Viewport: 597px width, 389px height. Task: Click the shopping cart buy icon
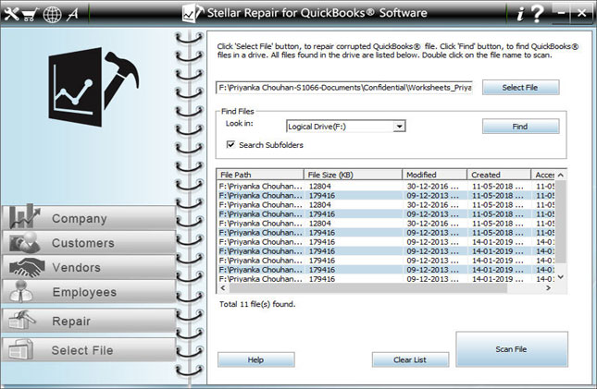coord(30,15)
